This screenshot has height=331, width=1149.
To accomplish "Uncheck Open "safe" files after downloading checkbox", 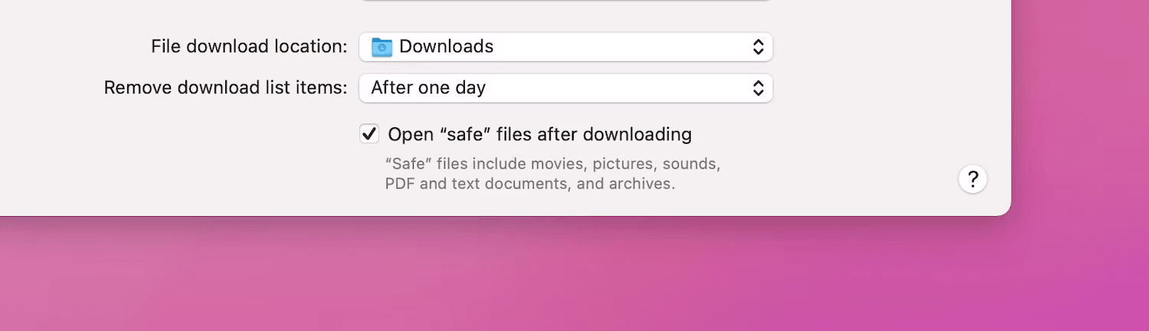I will pos(369,134).
